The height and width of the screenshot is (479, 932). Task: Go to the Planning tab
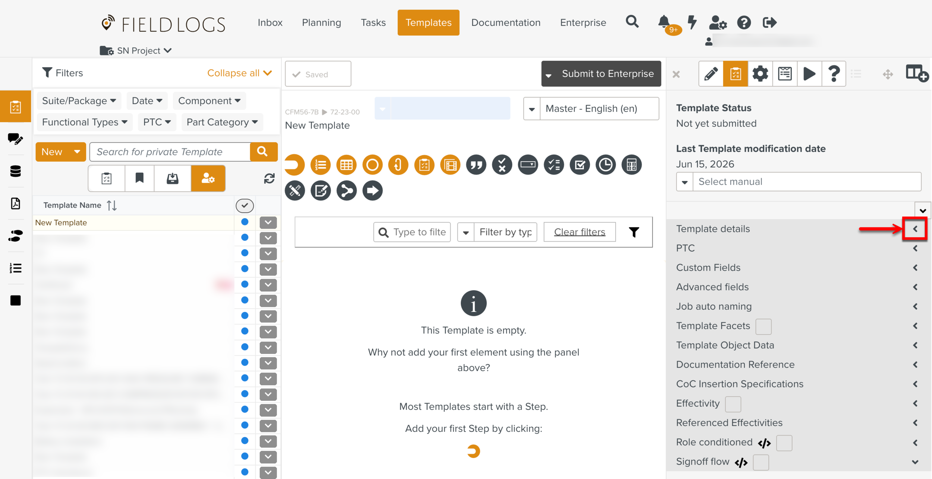(321, 23)
